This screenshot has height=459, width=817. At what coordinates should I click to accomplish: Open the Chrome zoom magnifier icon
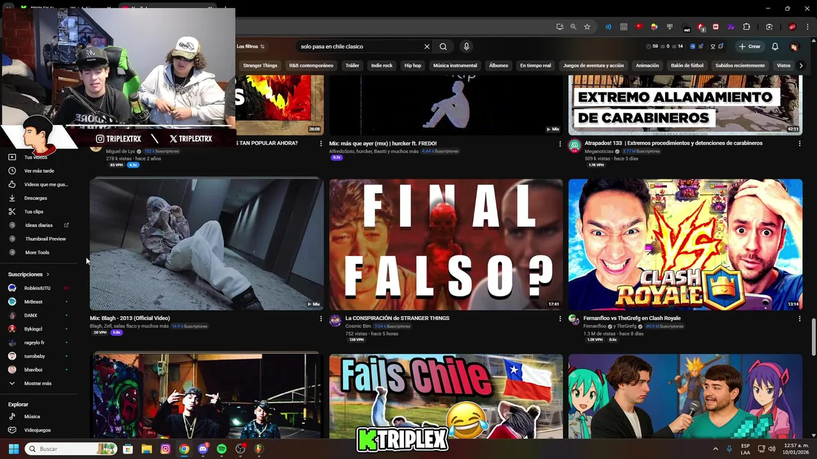point(573,27)
